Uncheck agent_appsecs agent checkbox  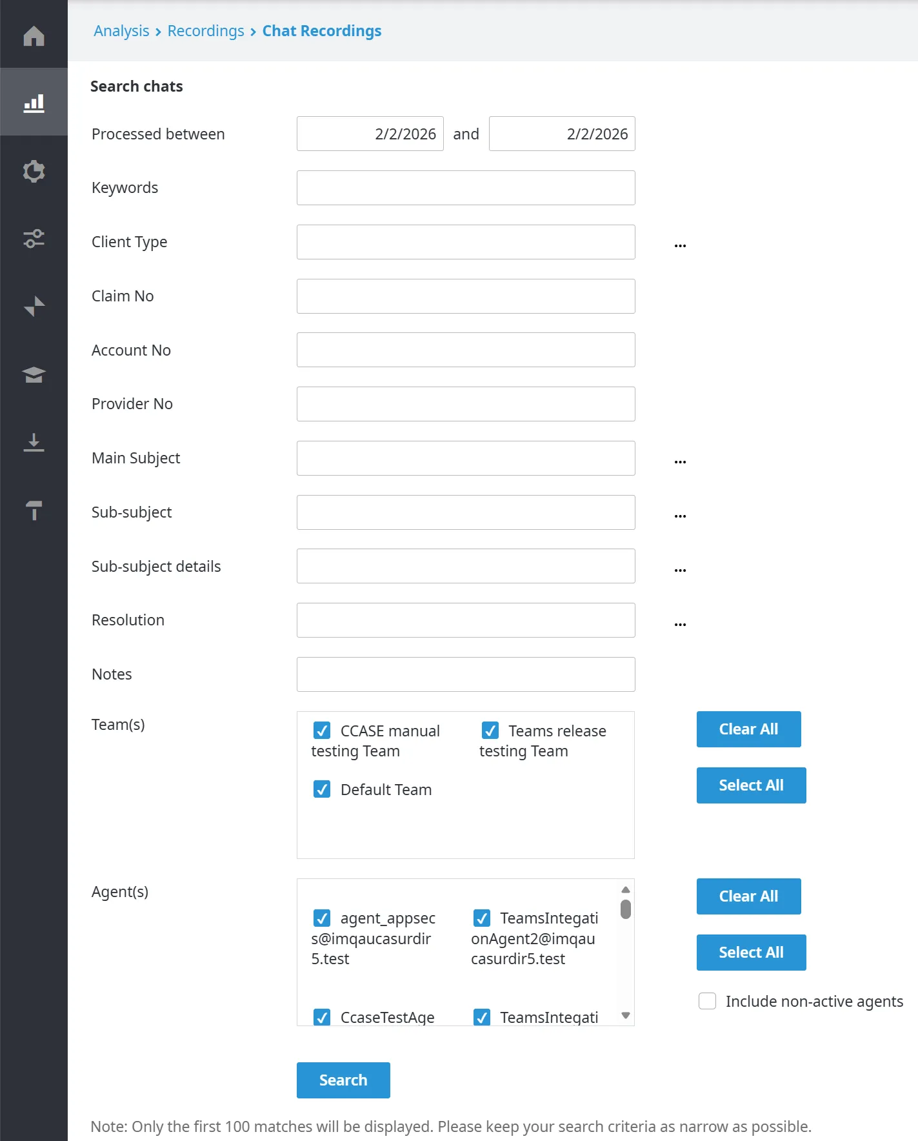[x=322, y=918]
